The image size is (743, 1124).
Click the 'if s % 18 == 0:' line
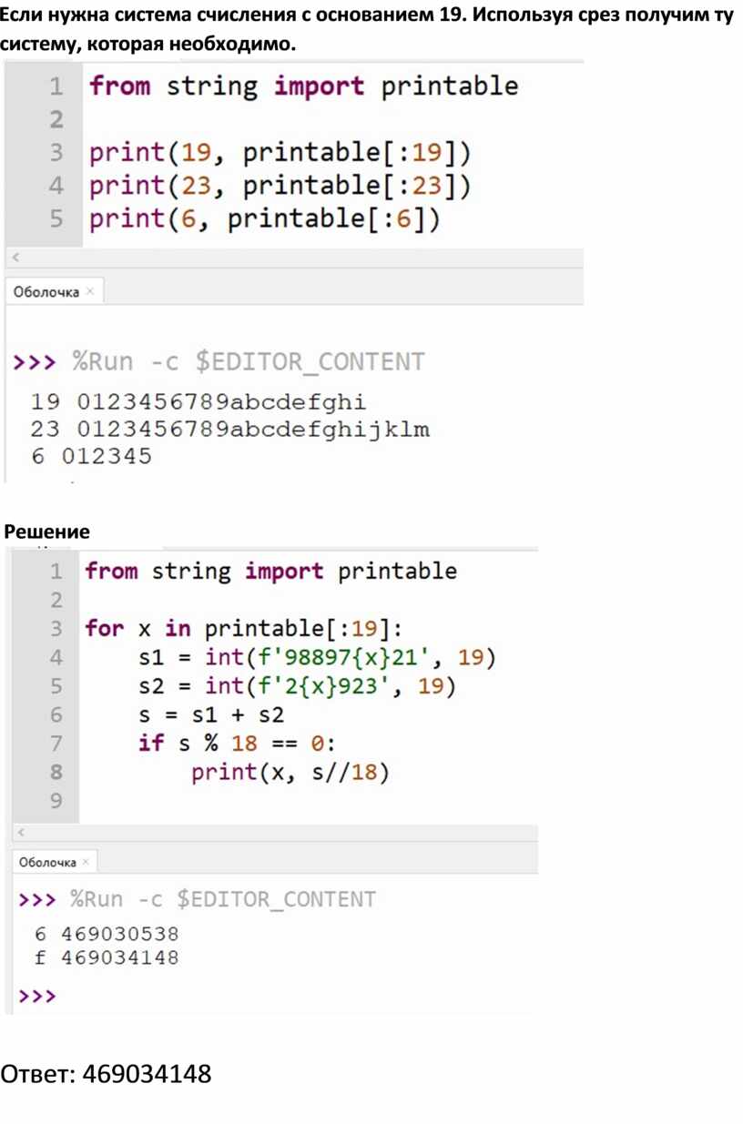click(237, 744)
